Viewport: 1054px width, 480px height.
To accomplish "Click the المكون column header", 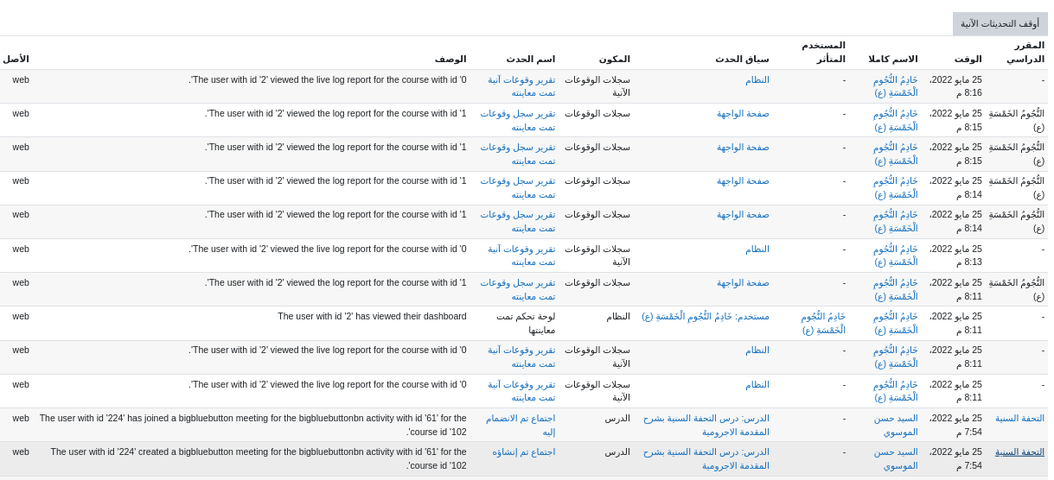I will pyautogui.click(x=615, y=59).
